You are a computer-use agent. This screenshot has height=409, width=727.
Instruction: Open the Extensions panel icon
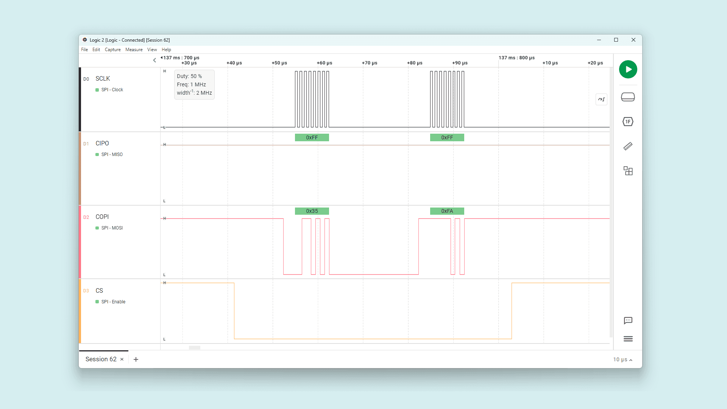[x=628, y=171]
